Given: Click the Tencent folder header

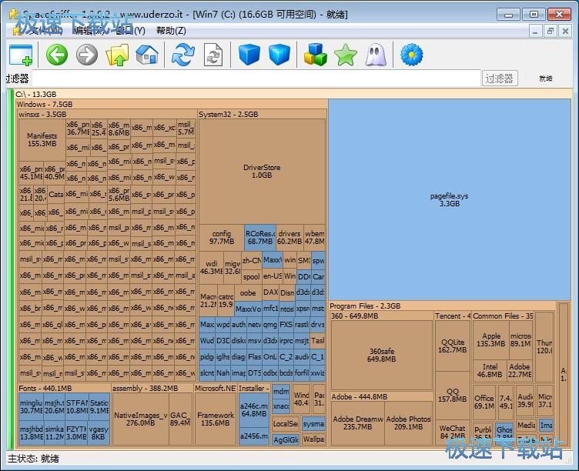Looking at the screenshot, I should pyautogui.click(x=453, y=316).
